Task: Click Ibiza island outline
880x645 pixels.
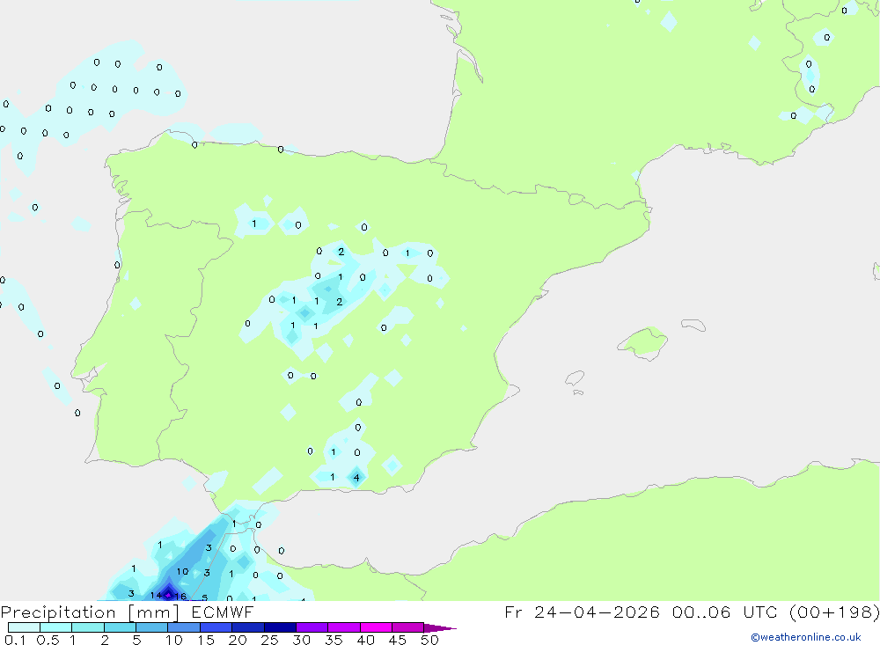Action: pos(575,378)
